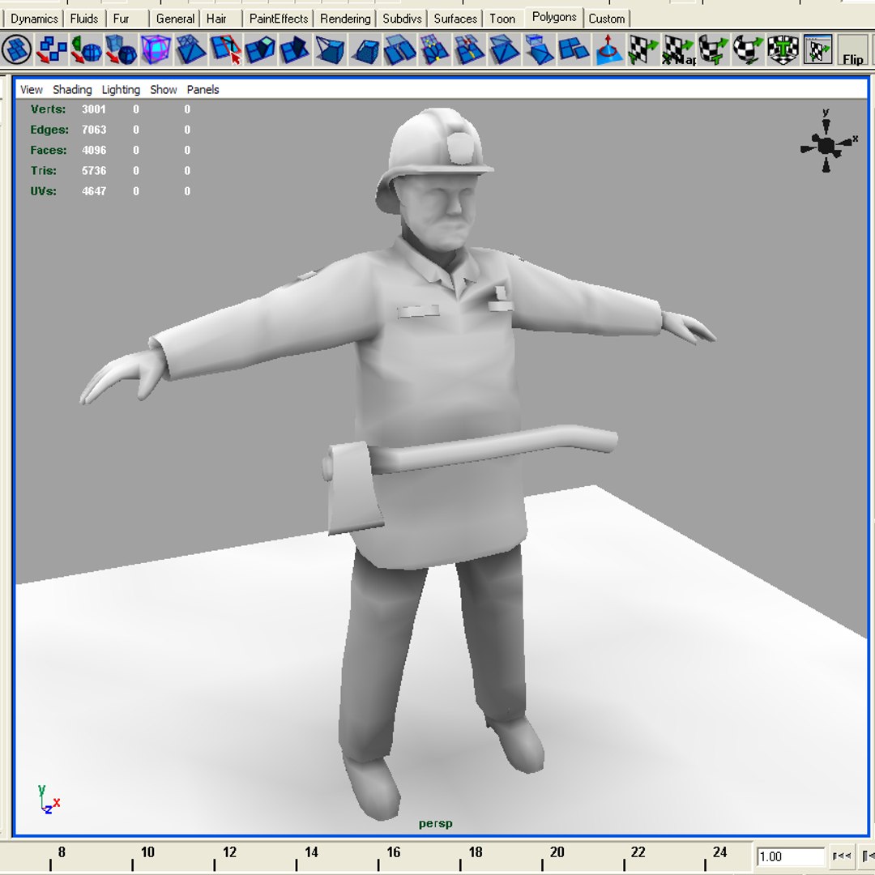875x875 pixels.
Task: Click the Extrude Edge shelf icon
Action: [295, 49]
